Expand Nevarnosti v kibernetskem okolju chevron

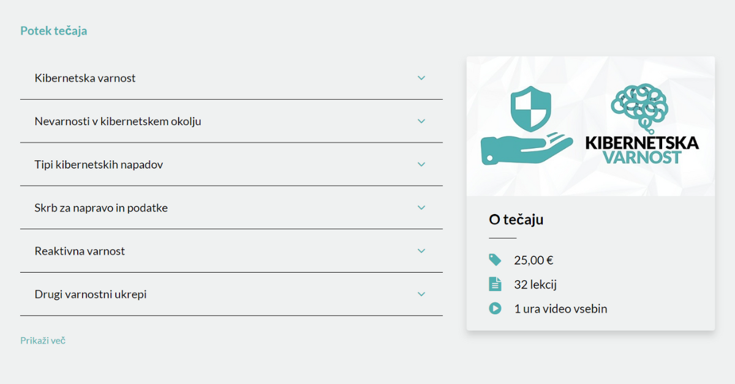click(421, 121)
